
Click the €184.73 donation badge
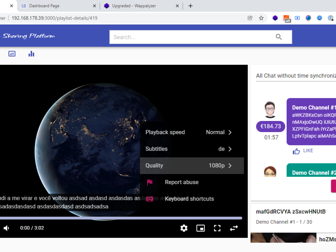[x=270, y=126]
